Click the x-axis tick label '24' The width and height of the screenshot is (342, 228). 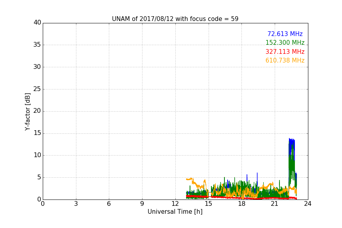(x=308, y=204)
